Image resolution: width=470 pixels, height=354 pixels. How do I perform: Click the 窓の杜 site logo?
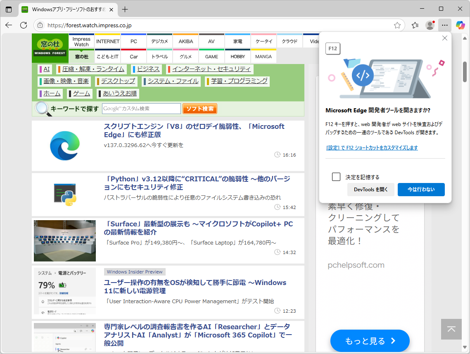[x=50, y=48]
